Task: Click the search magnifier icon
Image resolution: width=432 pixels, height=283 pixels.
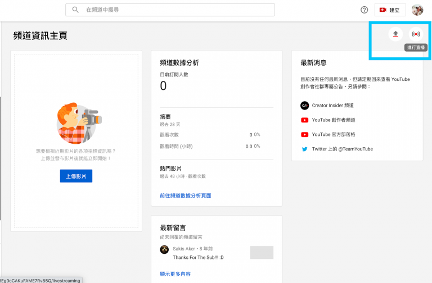Action: tap(75, 10)
